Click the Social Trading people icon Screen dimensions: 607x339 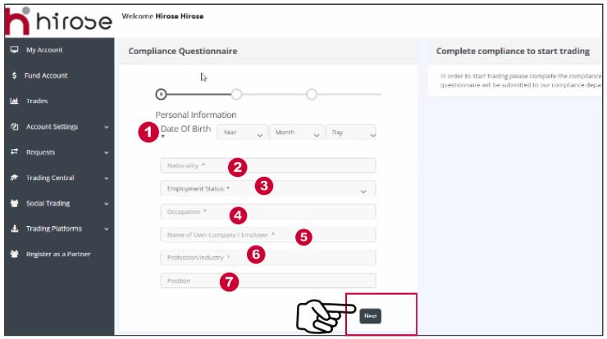coord(14,203)
